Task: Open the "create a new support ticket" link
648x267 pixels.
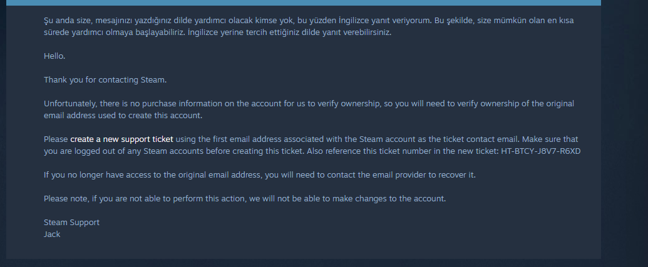Action: coord(121,139)
